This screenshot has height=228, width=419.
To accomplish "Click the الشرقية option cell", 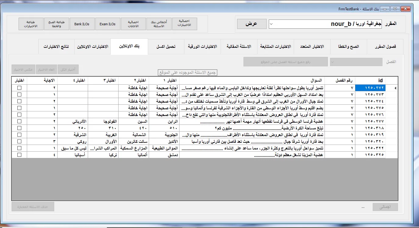I will [x=73, y=135].
